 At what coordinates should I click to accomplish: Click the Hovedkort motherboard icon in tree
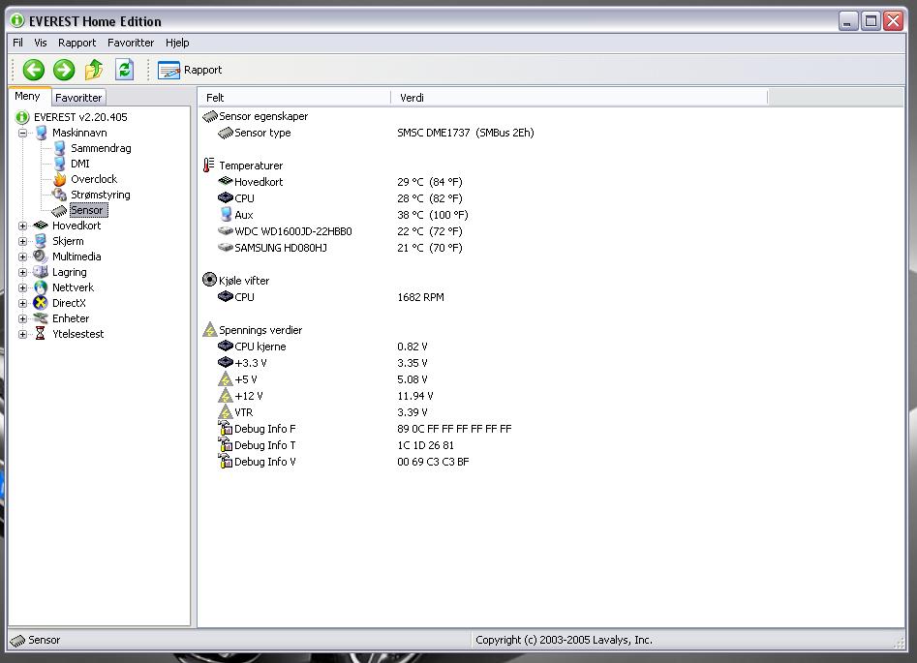pos(41,226)
